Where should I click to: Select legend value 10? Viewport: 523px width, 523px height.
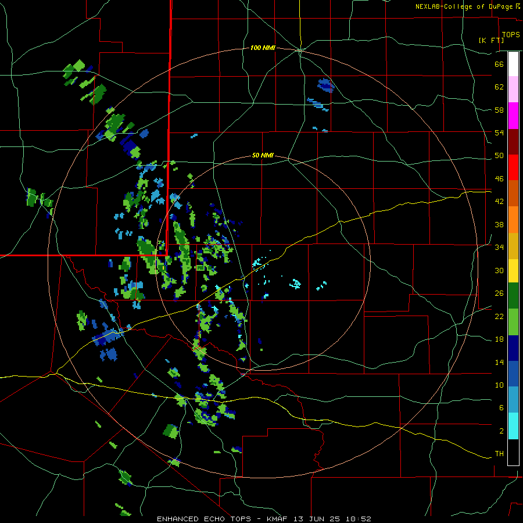click(x=499, y=385)
